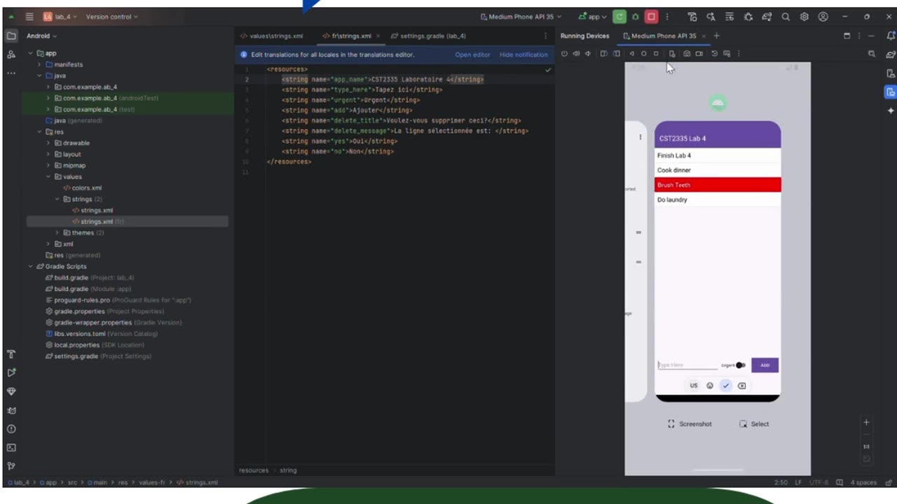The width and height of the screenshot is (897, 504).
Task: Click the US language key on keyboard bar
Action: tap(694, 386)
